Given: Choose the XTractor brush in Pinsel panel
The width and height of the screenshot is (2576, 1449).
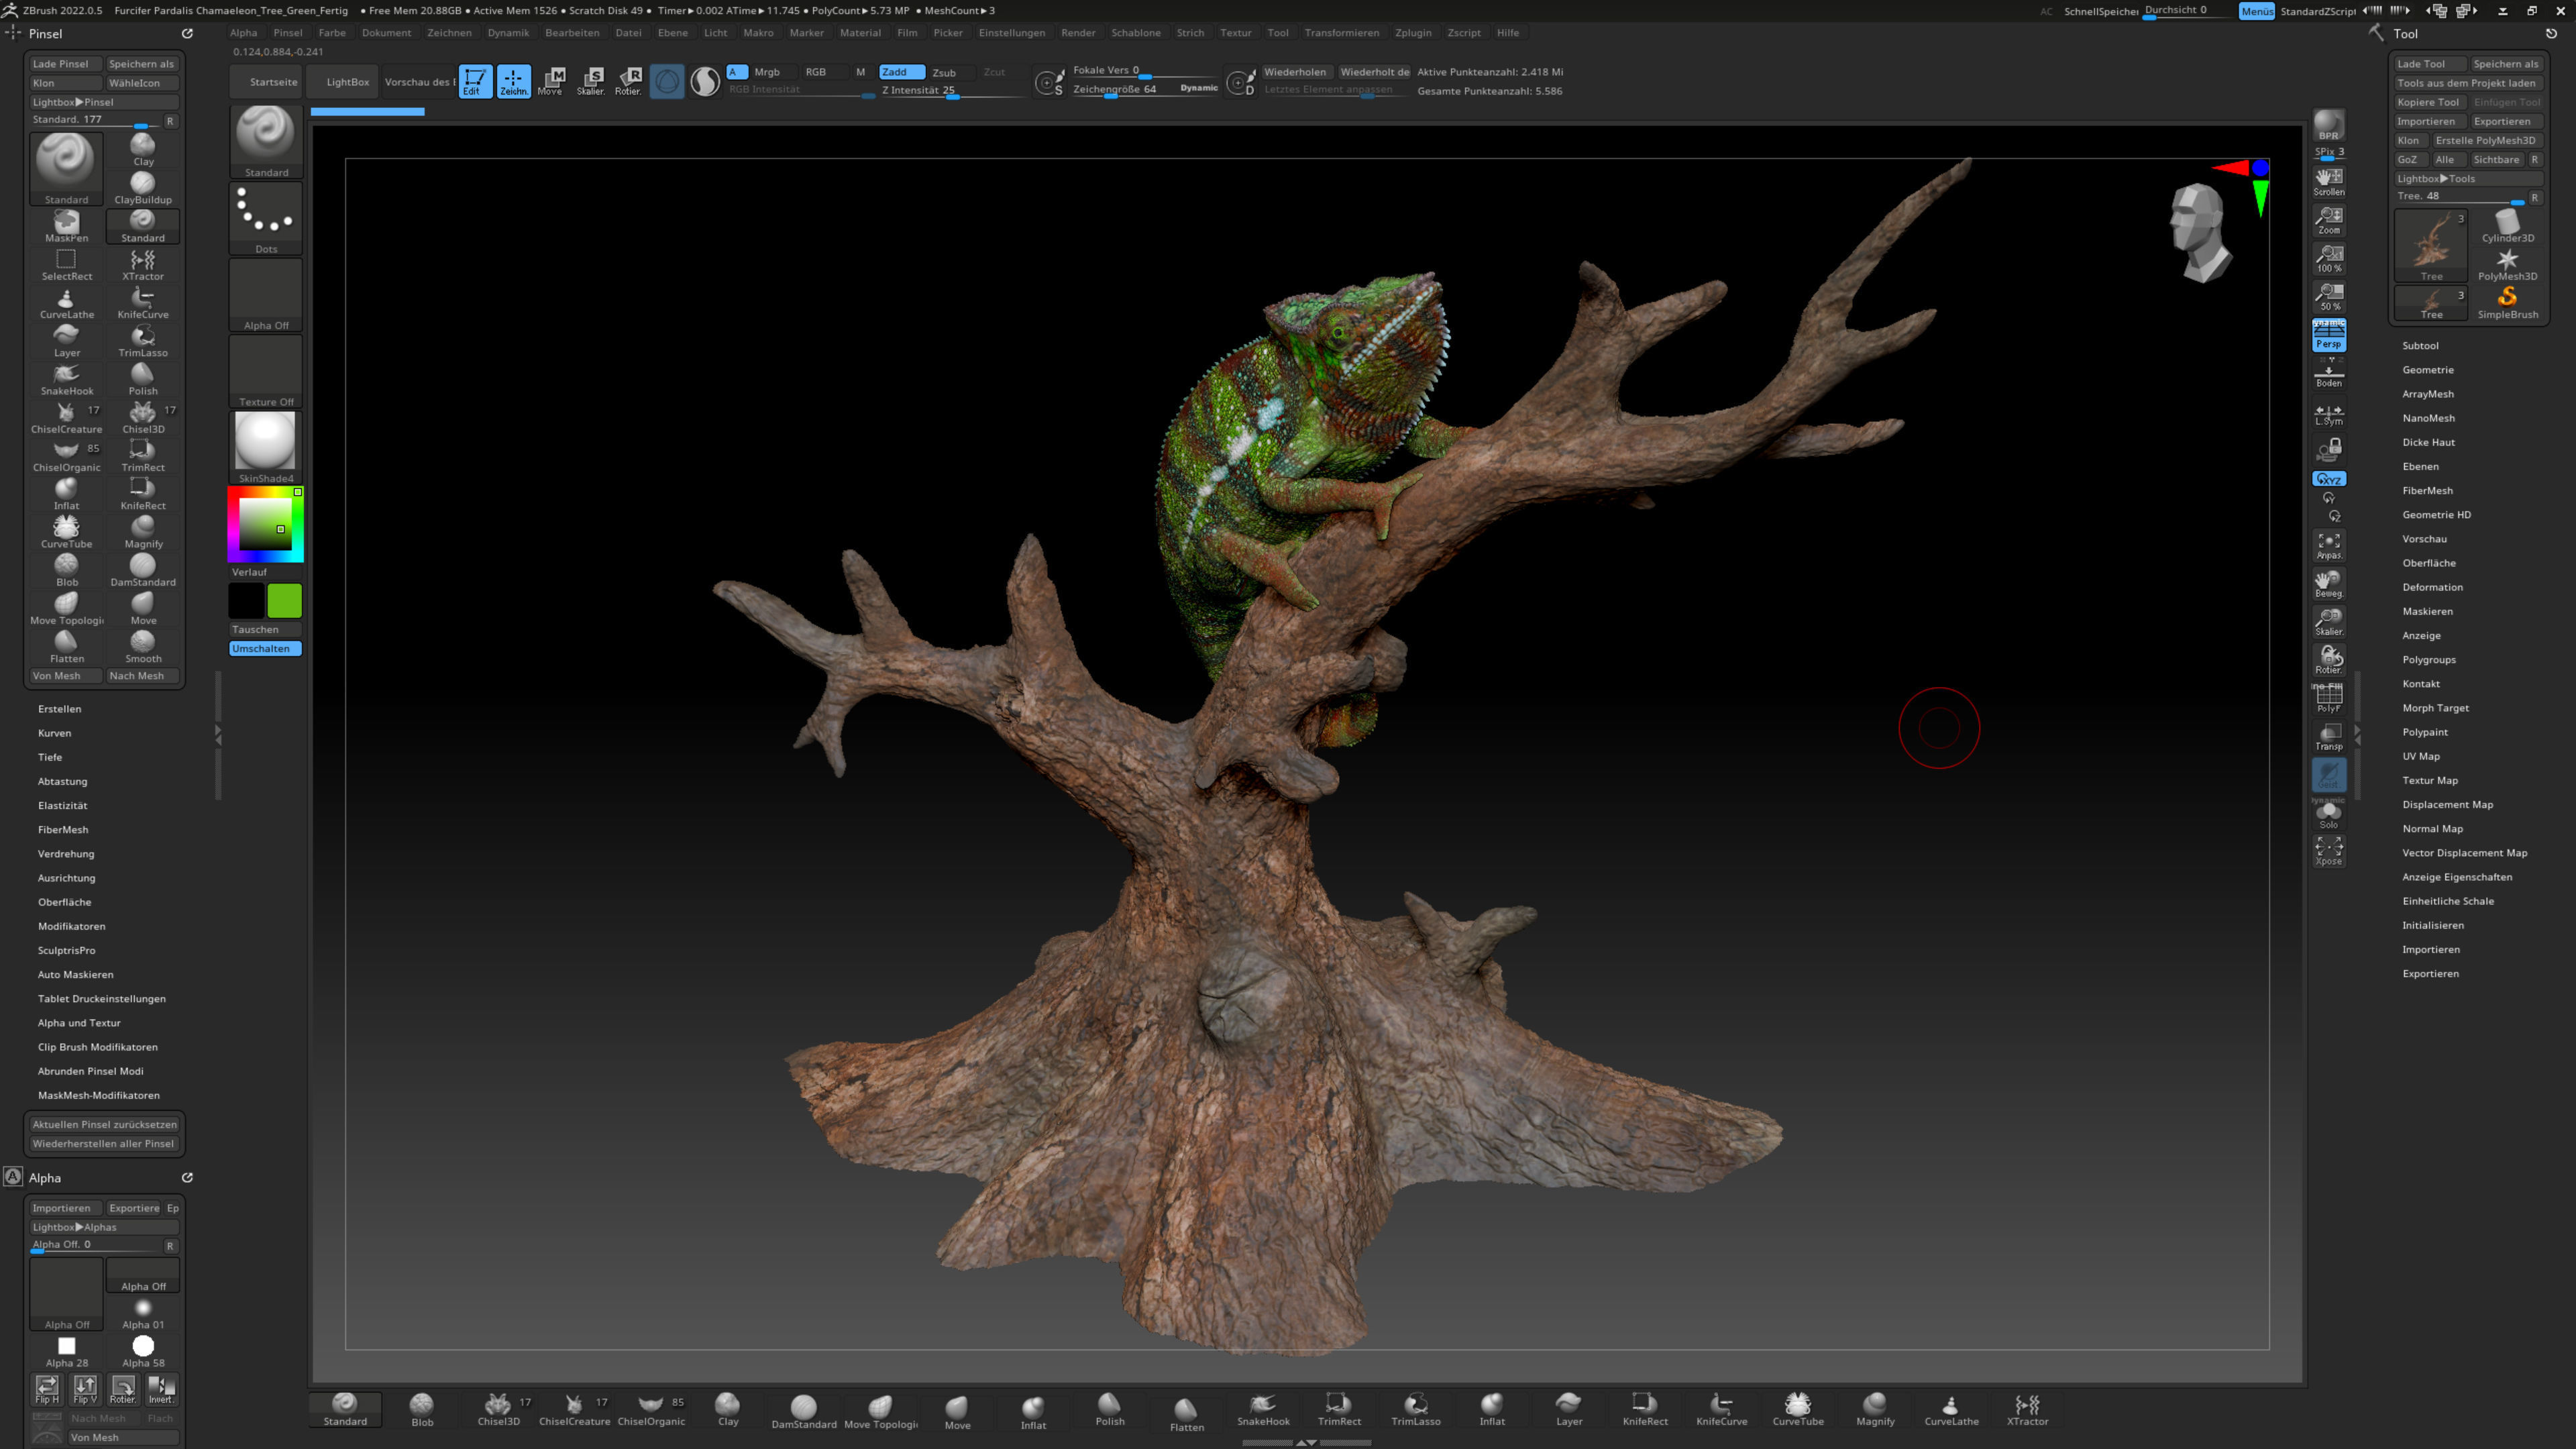Looking at the screenshot, I should click(x=143, y=265).
